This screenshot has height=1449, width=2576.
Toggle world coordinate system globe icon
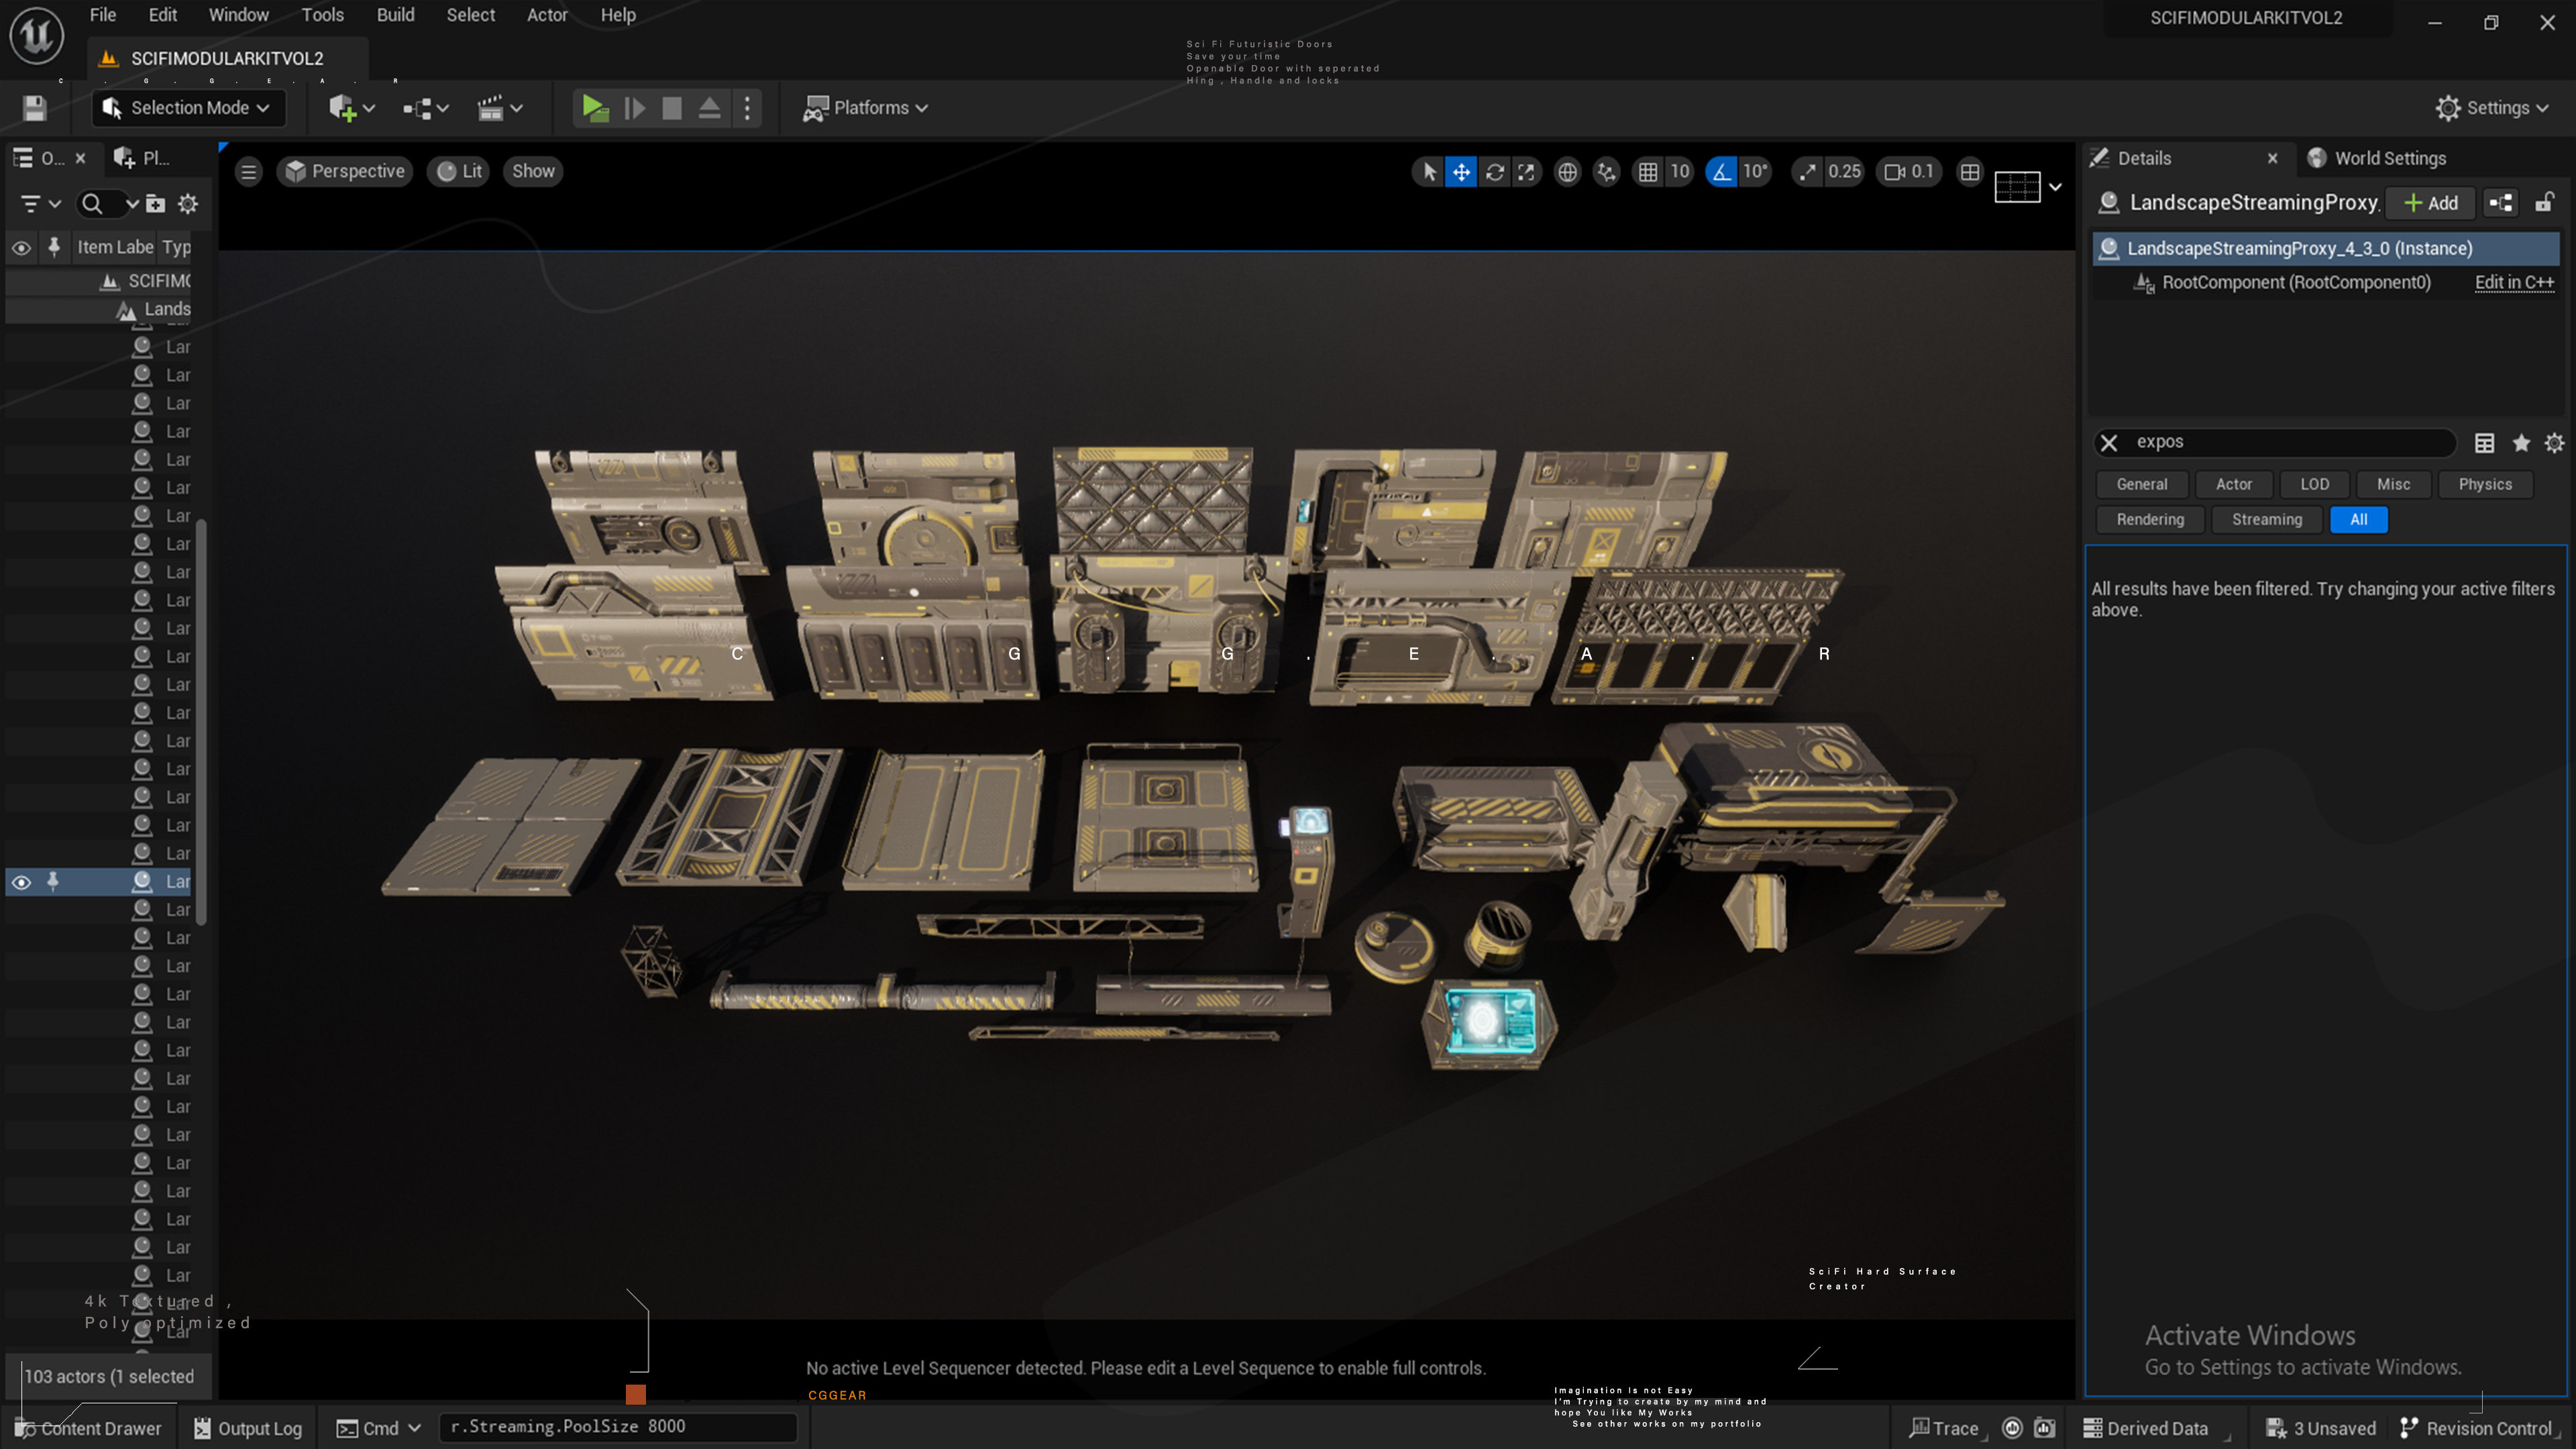1567,172
